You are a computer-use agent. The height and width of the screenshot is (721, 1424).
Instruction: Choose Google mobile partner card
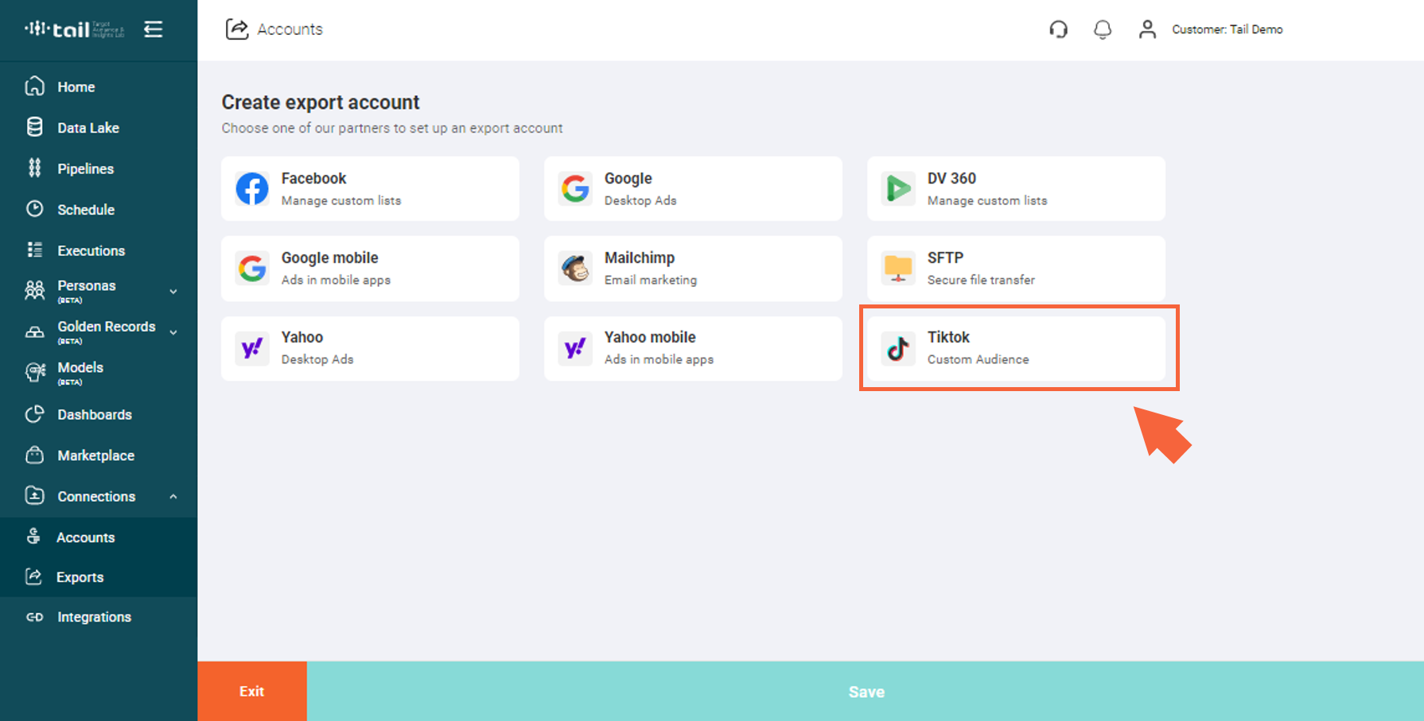point(370,269)
